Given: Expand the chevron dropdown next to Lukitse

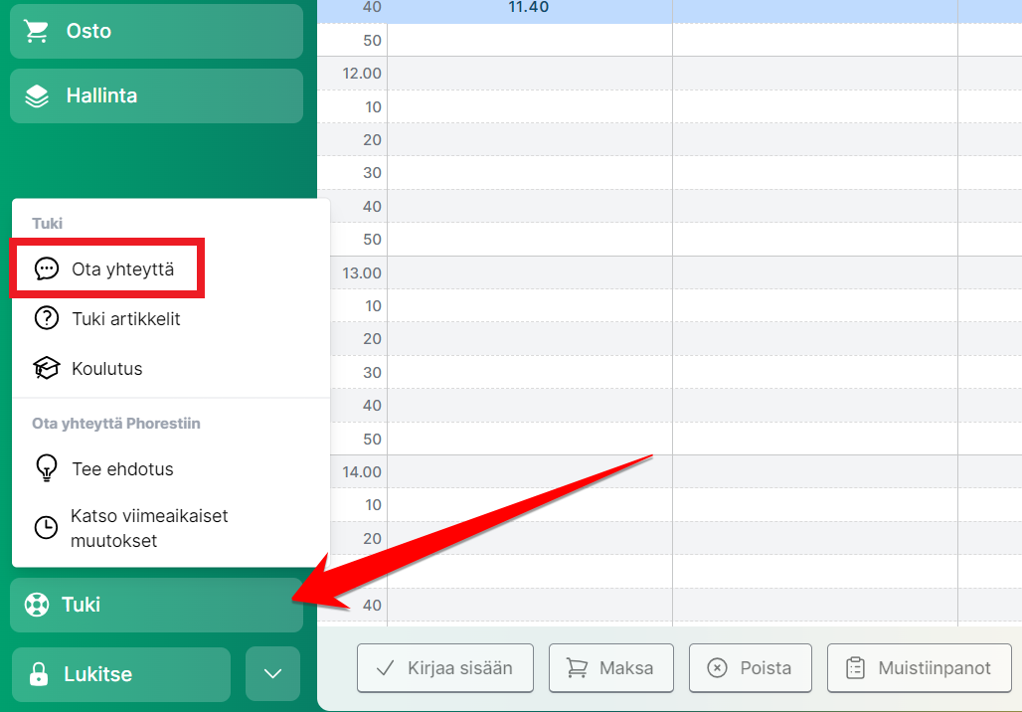Looking at the screenshot, I should coord(272,673).
